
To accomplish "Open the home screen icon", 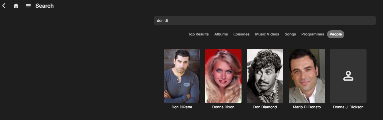I will [x=16, y=6].
